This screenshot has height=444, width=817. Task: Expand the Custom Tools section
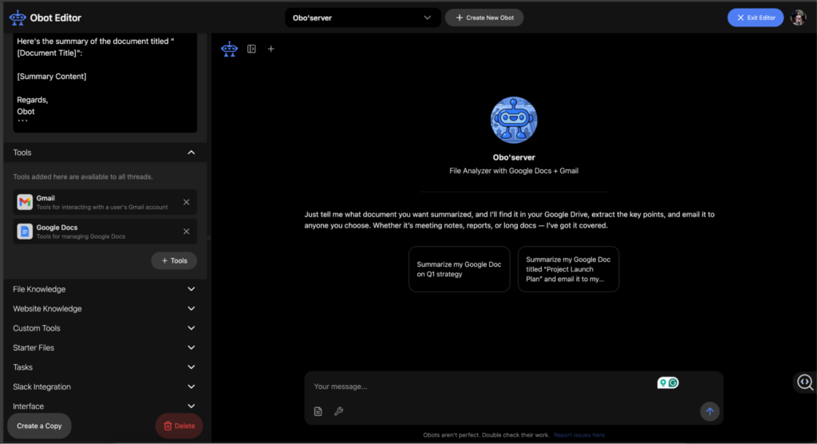105,328
